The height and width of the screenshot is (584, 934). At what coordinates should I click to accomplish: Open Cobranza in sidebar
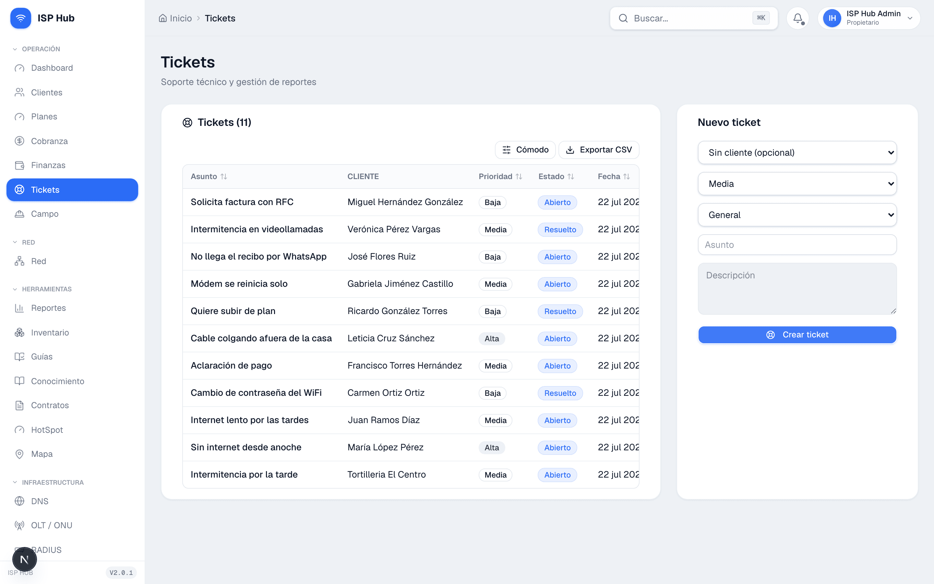(x=72, y=141)
